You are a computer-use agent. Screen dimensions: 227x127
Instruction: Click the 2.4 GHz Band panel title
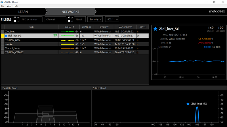(x=10, y=88)
